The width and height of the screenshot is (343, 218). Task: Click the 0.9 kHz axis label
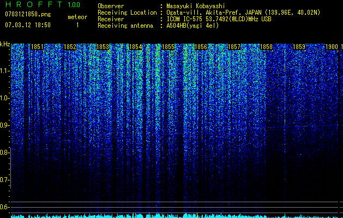[4, 125]
